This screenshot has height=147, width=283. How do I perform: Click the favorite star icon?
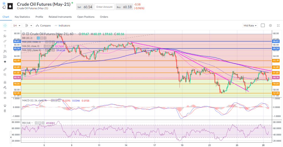pos(4,3)
